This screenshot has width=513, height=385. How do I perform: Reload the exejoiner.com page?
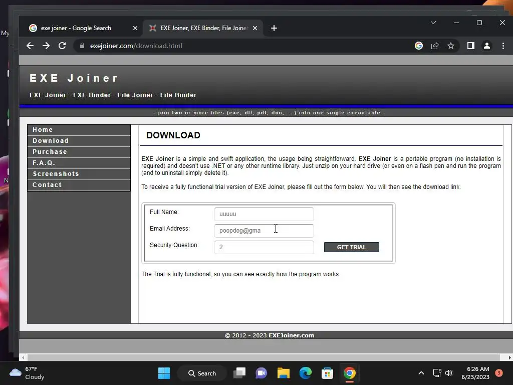tap(62, 46)
